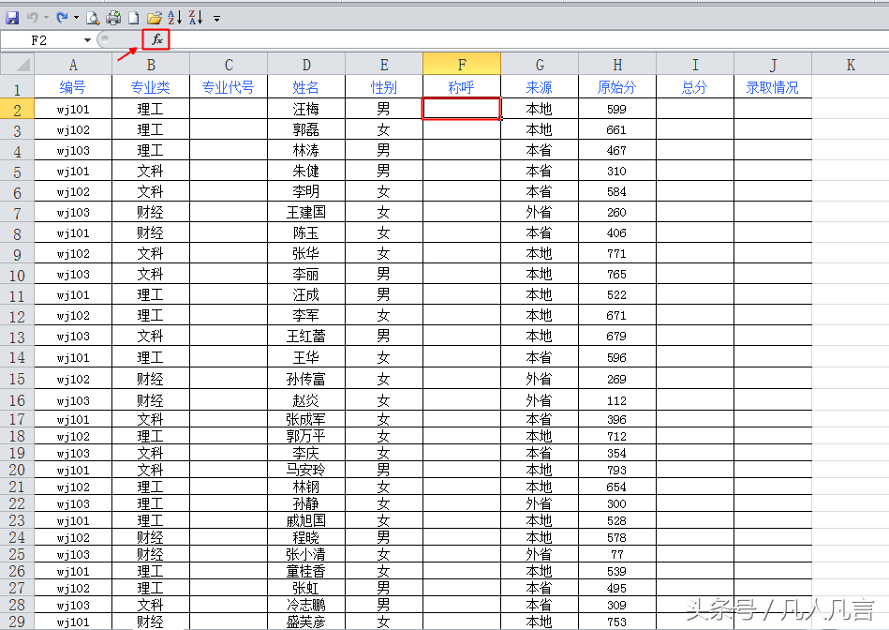Click inside the formula bar input
889x630 pixels.
[527, 39]
